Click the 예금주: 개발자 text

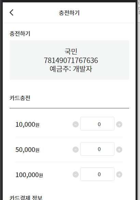coord(71,69)
